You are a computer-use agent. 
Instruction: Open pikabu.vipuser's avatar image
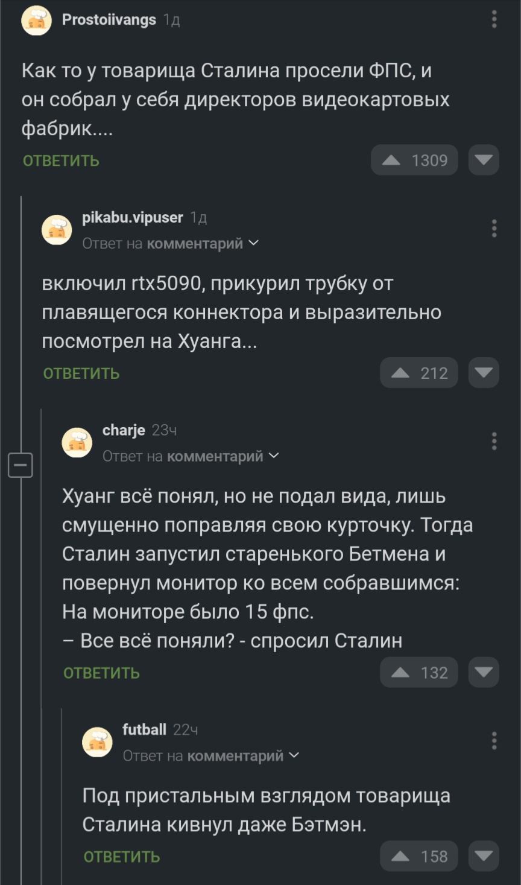pyautogui.click(x=57, y=230)
